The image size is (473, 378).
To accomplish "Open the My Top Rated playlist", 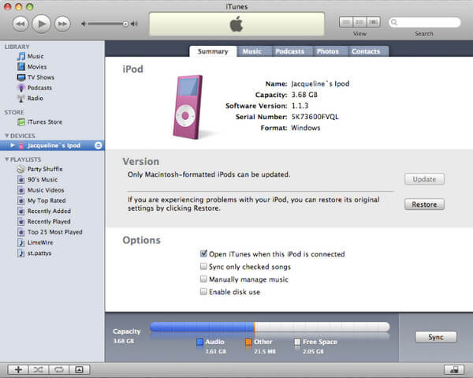I will (42, 200).
